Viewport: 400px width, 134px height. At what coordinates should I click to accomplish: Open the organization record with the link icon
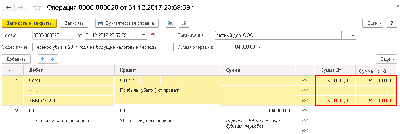click(352, 35)
